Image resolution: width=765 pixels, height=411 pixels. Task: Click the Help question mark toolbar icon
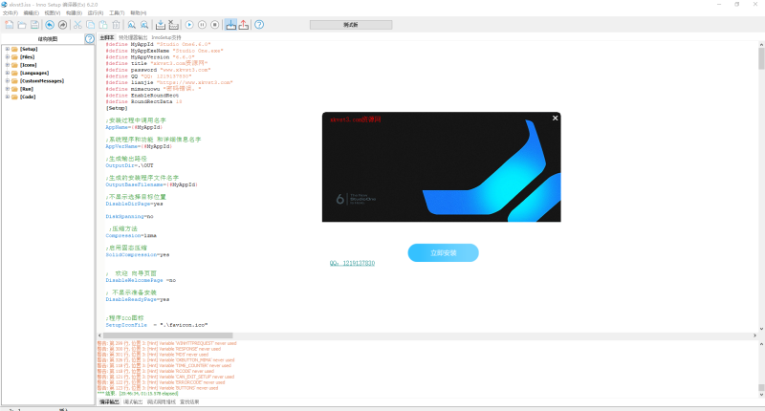point(259,25)
